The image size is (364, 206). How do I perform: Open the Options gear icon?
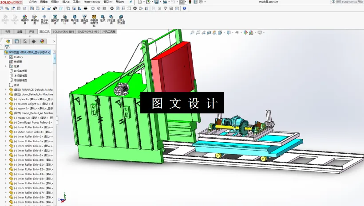[201, 2]
